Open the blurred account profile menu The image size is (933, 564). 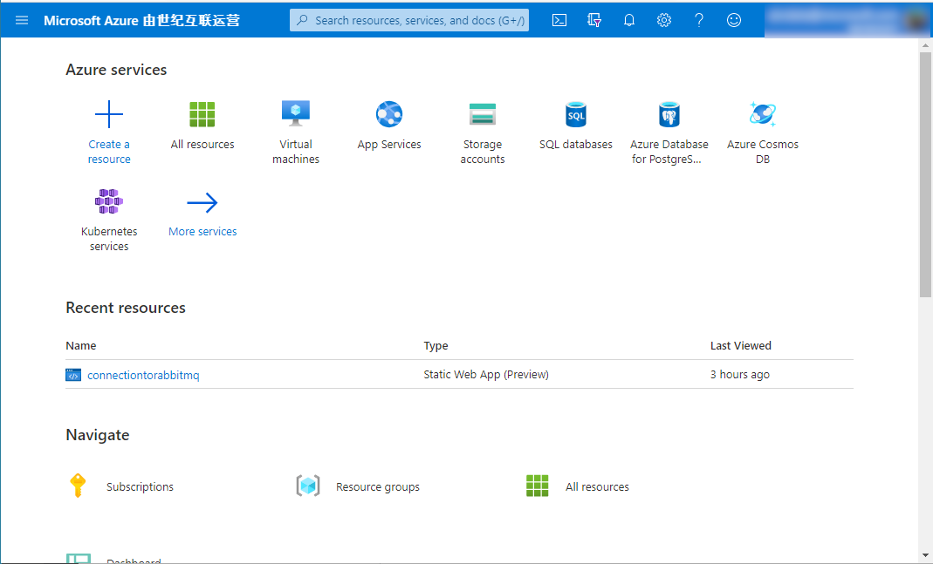(847, 20)
